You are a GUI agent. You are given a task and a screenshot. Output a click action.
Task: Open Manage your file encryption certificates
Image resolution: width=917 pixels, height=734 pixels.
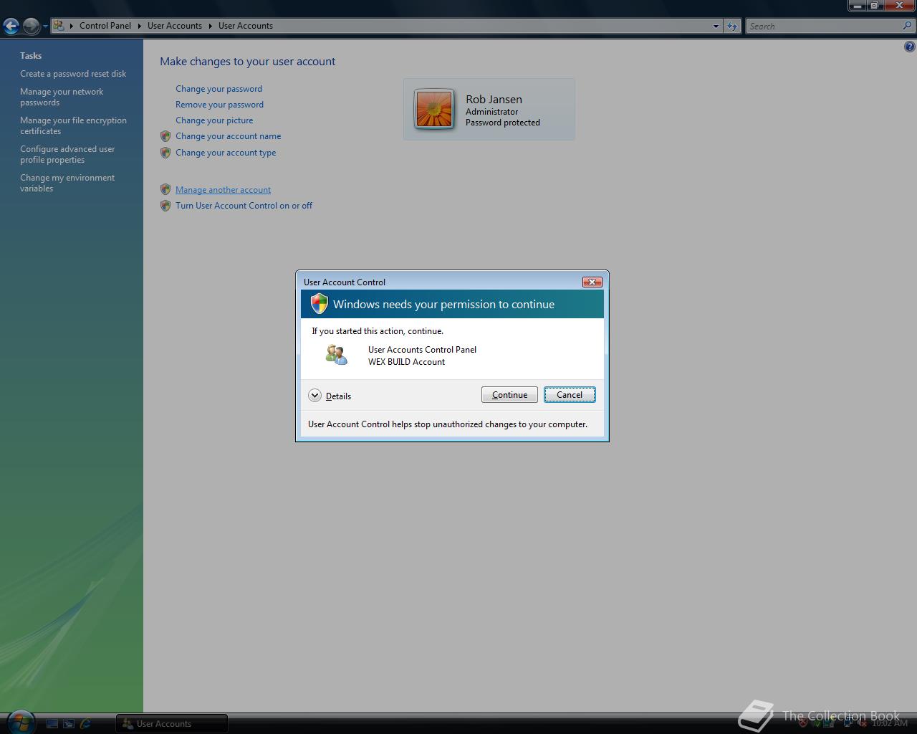tap(73, 125)
